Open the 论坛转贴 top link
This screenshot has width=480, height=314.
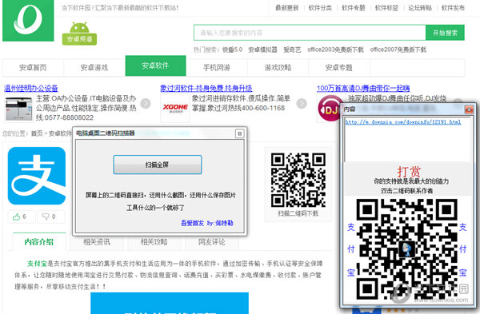tap(420, 8)
